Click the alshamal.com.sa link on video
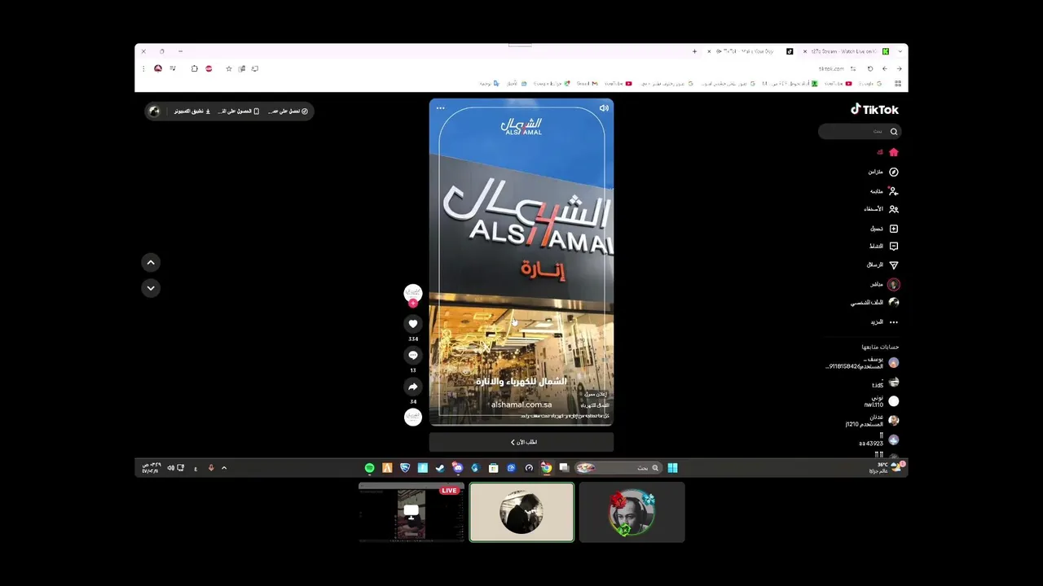The width and height of the screenshot is (1043, 586). (521, 405)
